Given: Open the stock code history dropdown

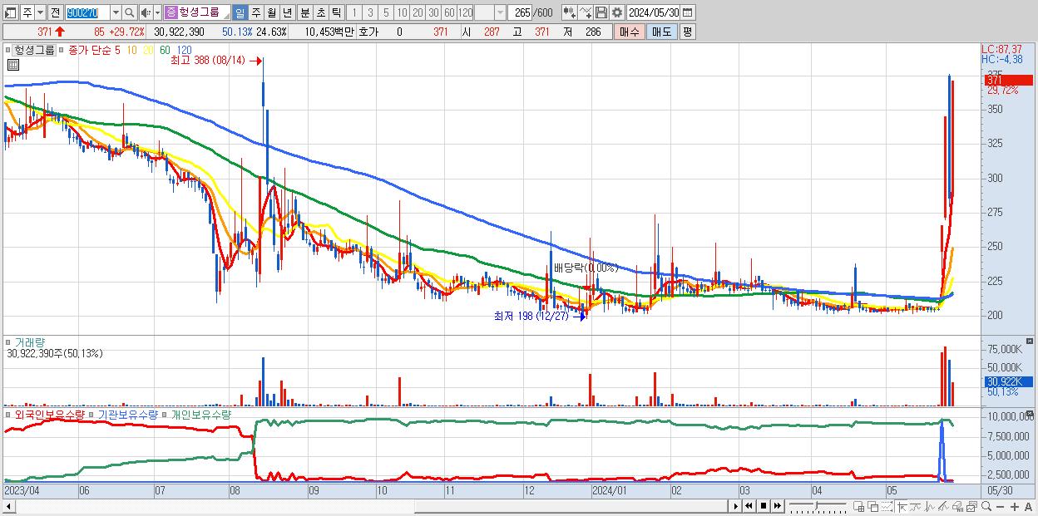Looking at the screenshot, I should tap(116, 12).
